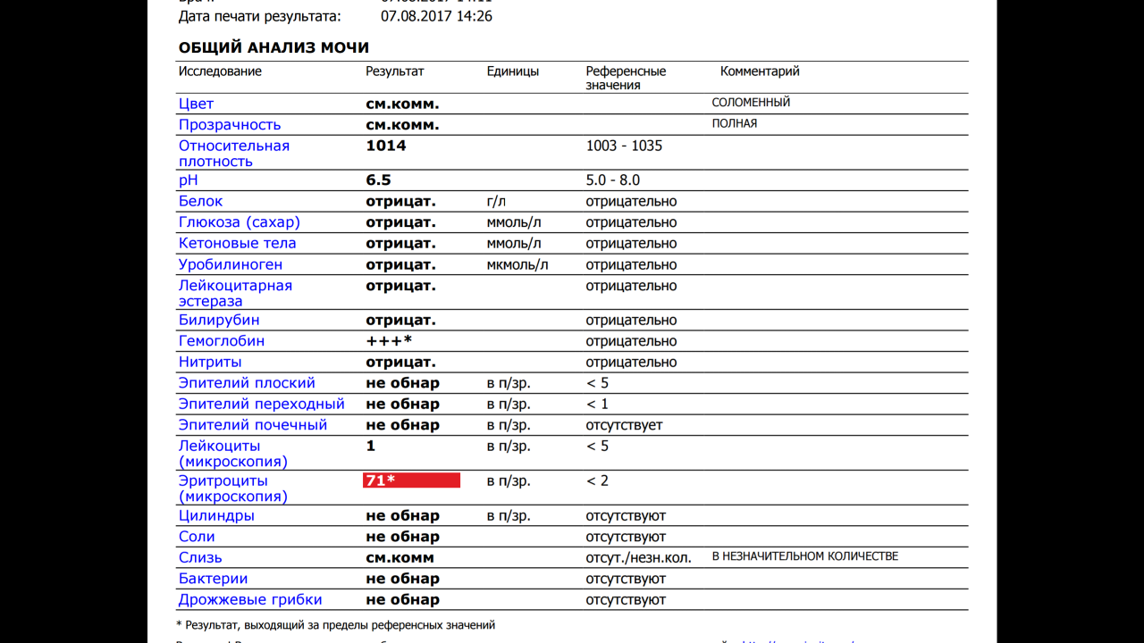Click ммоль/л unit in Глюкоза row
Viewport: 1144px width, 643px height.
[514, 222]
